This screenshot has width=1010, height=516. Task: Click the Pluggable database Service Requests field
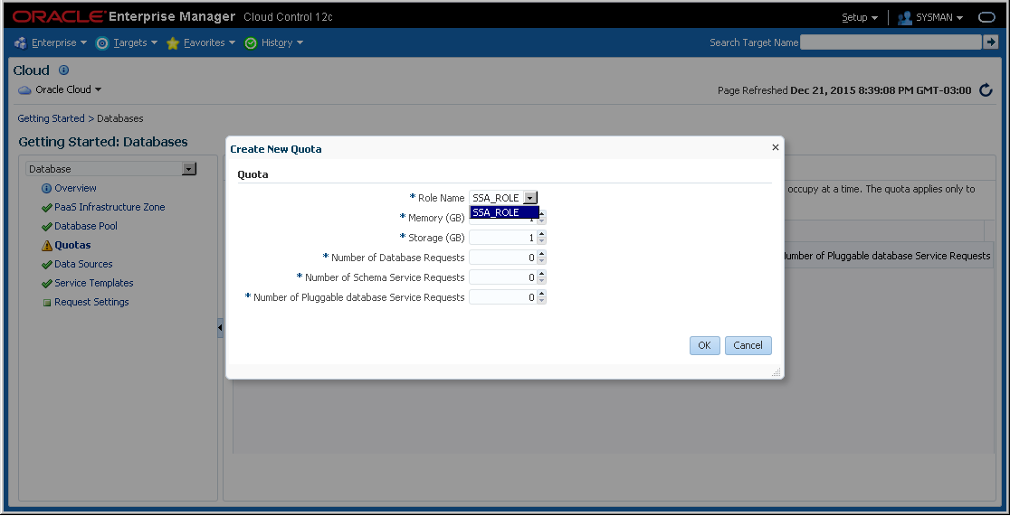pyautogui.click(x=503, y=297)
